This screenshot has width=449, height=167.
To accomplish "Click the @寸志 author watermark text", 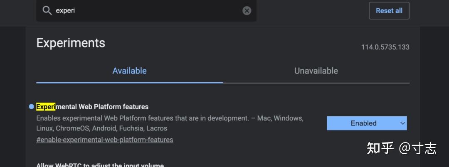I will pos(418,148).
